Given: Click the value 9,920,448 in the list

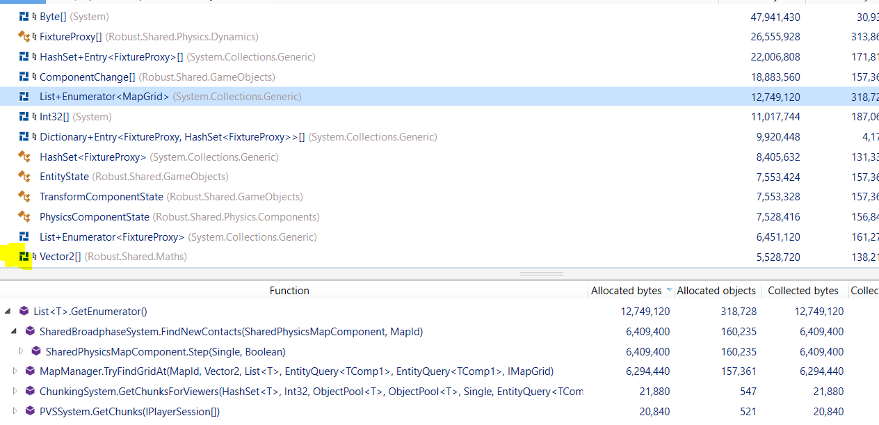Looking at the screenshot, I should (778, 137).
